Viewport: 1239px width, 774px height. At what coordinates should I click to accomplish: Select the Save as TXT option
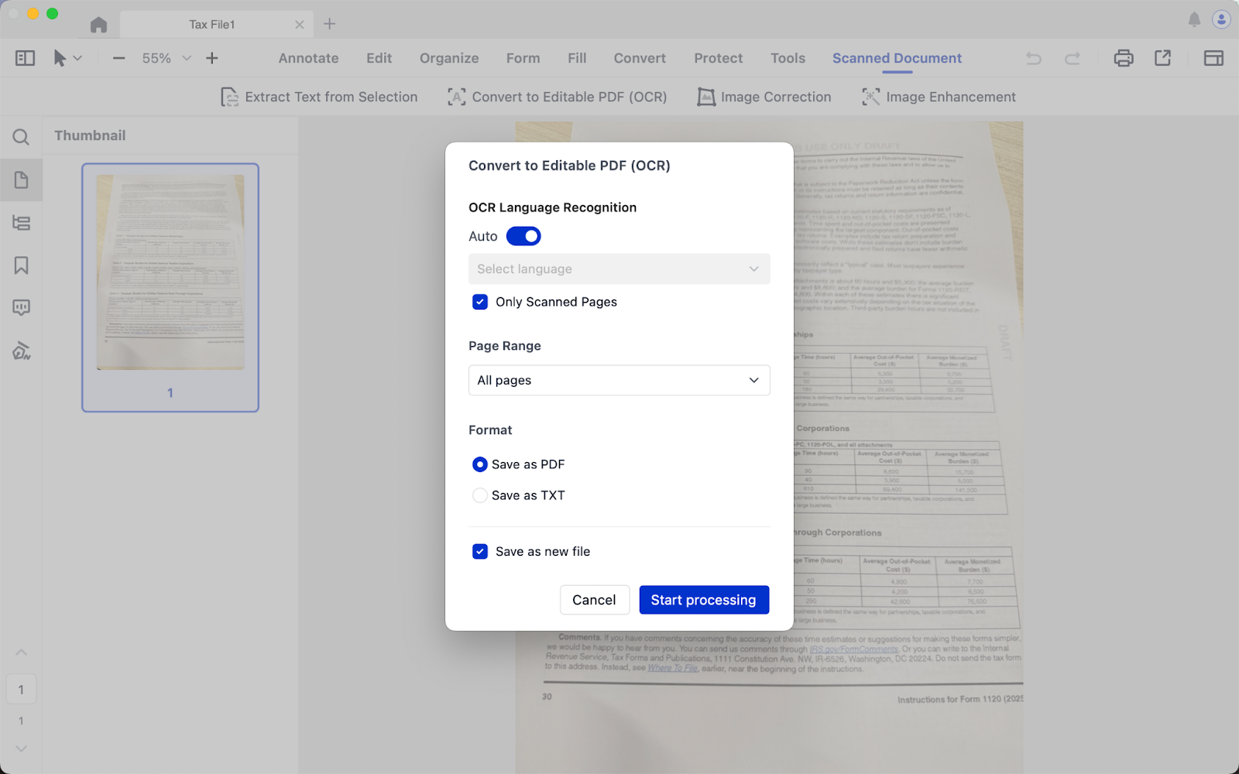[x=480, y=495]
